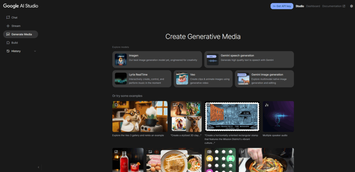Image resolution: width=355 pixels, height=172 pixels.
Task: Open the Veo model card
Action: pyautogui.click(x=203, y=79)
